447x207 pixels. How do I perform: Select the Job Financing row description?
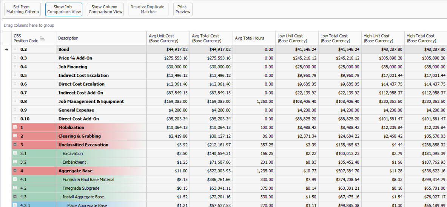(73, 67)
